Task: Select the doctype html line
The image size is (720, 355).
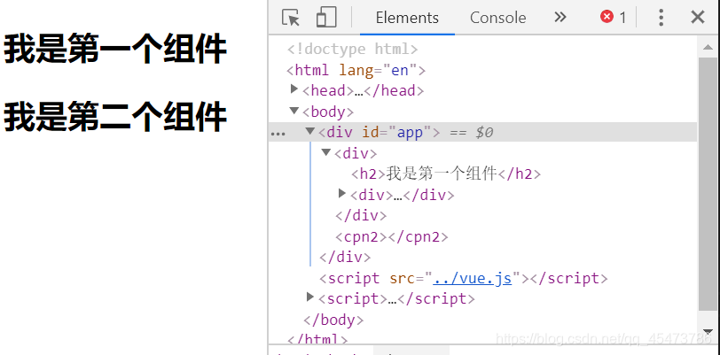Action: point(352,49)
